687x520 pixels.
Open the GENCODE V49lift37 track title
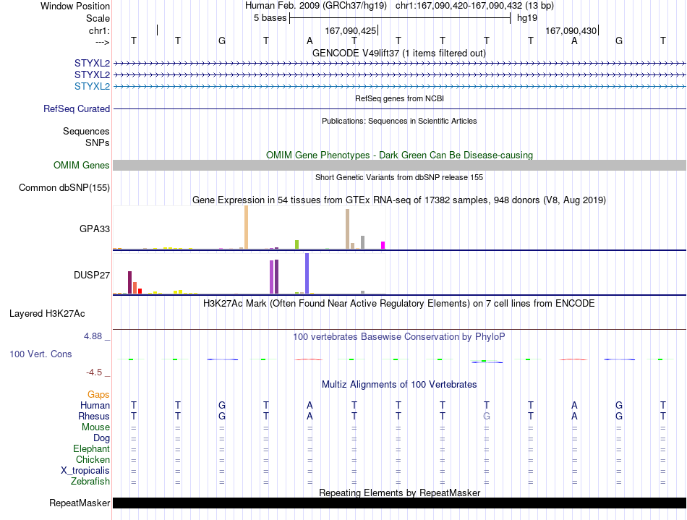[398, 53]
